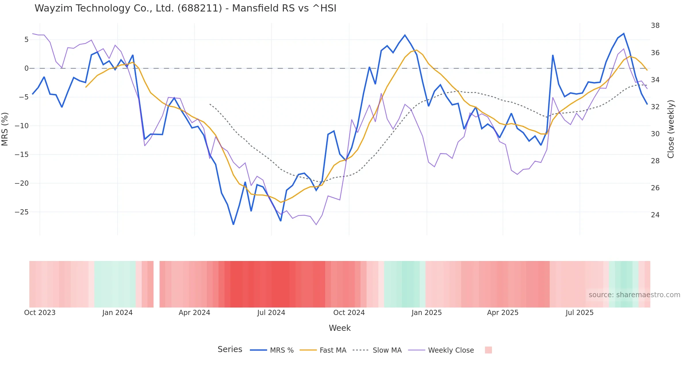Click the 'Apr 2025' x-axis label
Image resolution: width=690 pixels, height=388 pixels.
point(503,312)
